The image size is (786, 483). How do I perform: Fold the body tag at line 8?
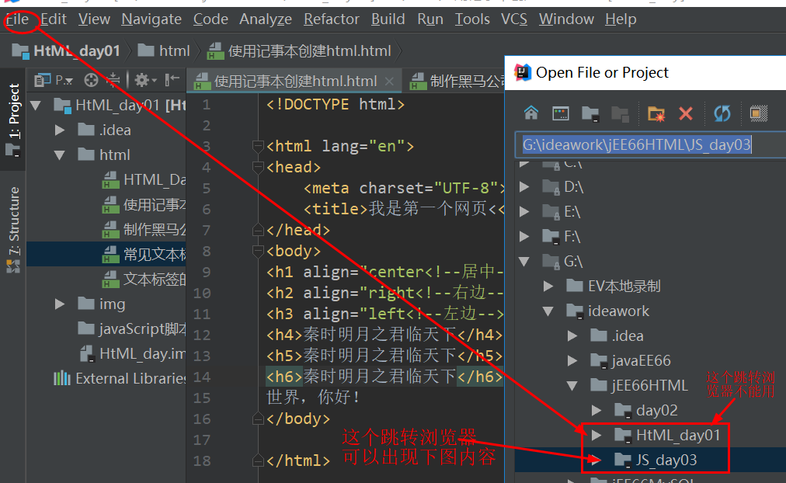click(258, 251)
